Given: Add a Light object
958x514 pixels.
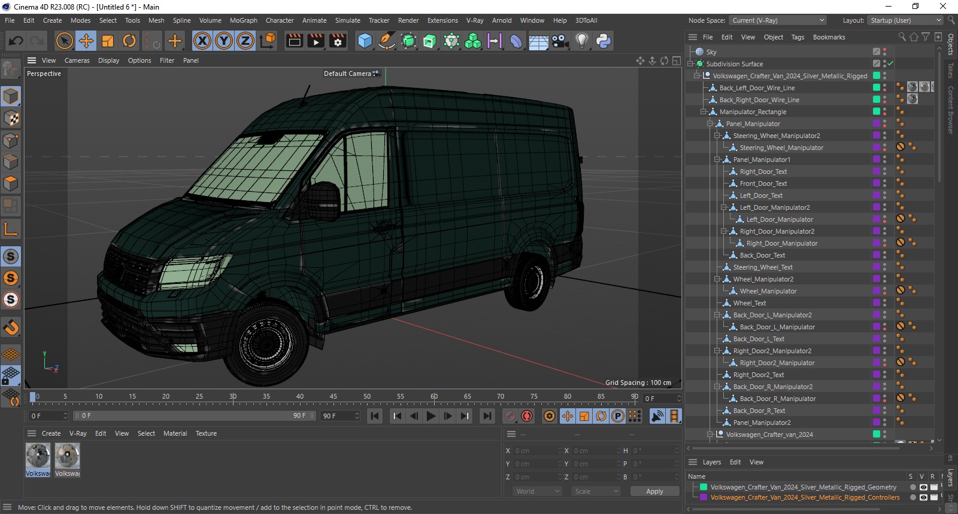Looking at the screenshot, I should click(582, 41).
